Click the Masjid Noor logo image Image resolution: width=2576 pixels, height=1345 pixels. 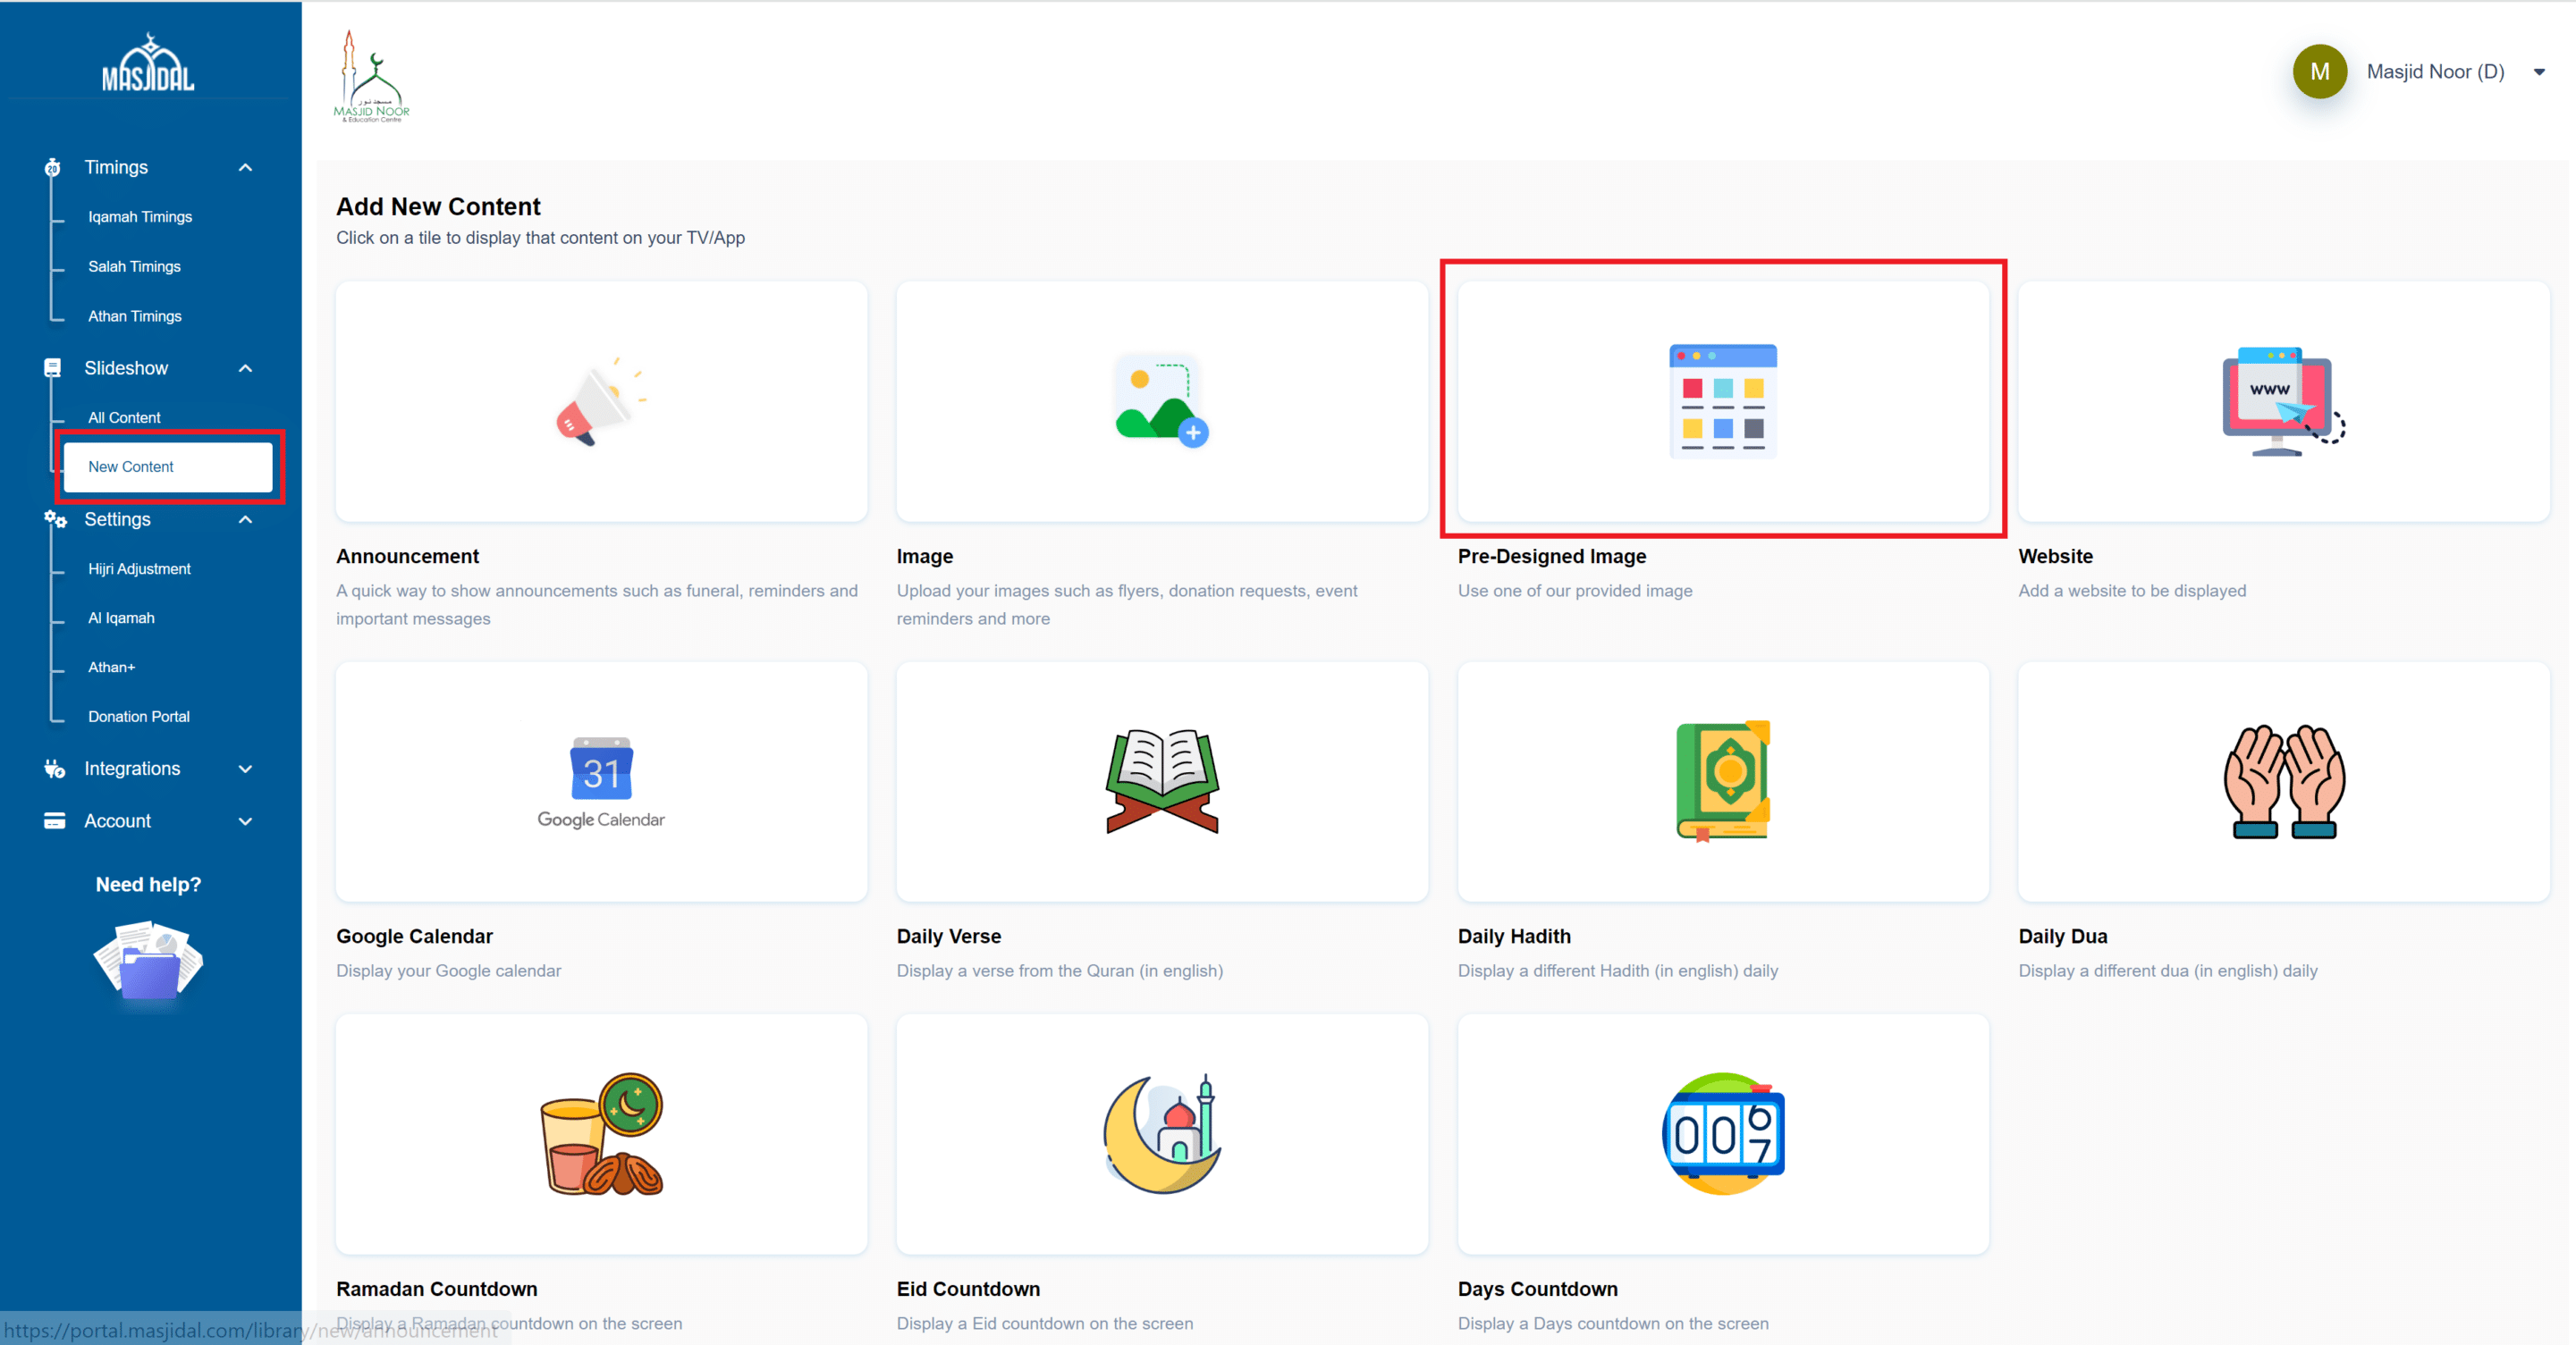click(x=371, y=76)
